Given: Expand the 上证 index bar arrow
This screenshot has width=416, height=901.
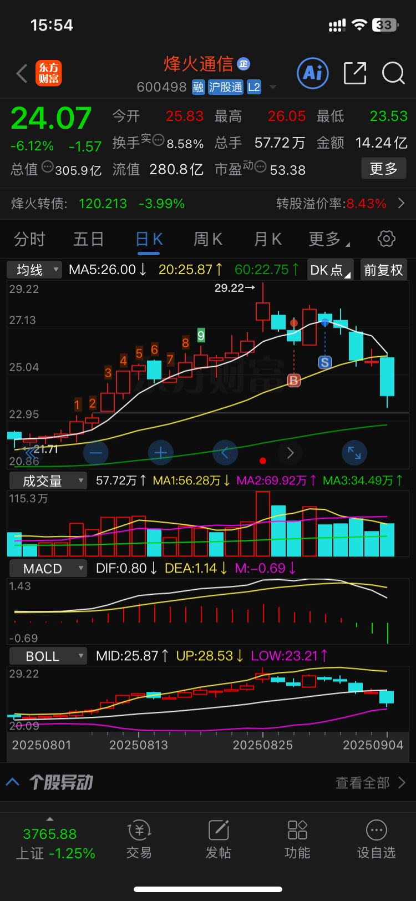Looking at the screenshot, I should tap(50, 819).
